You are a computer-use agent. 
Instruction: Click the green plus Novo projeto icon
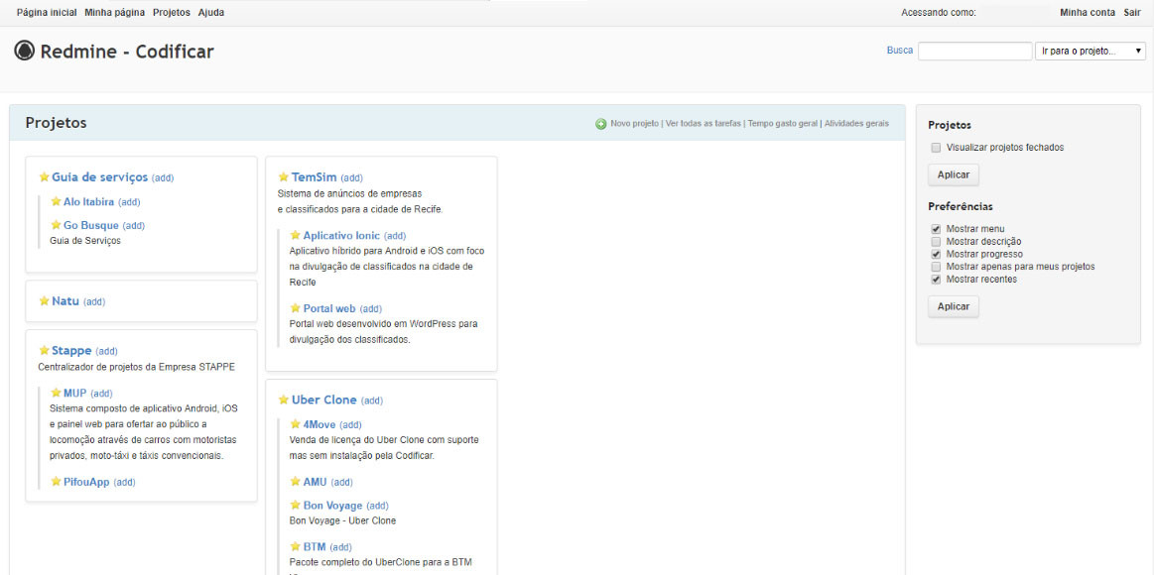[601, 124]
